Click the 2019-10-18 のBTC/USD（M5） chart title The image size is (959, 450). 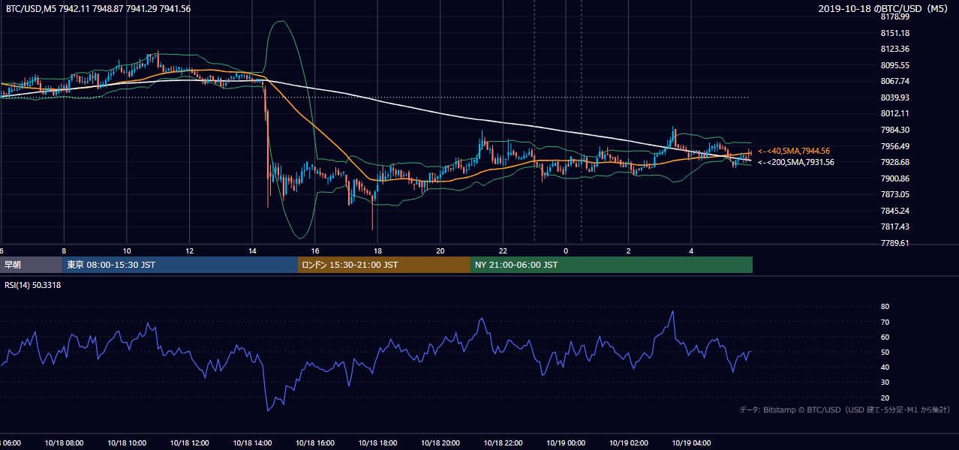pos(885,8)
